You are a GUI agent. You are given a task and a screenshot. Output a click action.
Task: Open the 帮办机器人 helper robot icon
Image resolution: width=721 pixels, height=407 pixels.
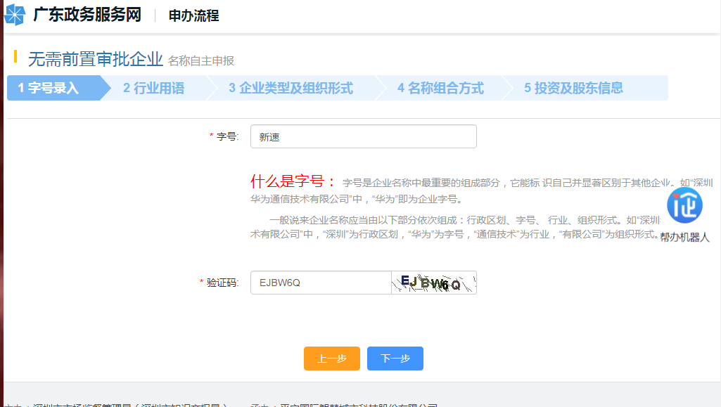tap(684, 207)
